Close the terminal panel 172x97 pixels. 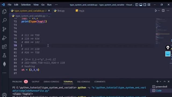point(169,81)
